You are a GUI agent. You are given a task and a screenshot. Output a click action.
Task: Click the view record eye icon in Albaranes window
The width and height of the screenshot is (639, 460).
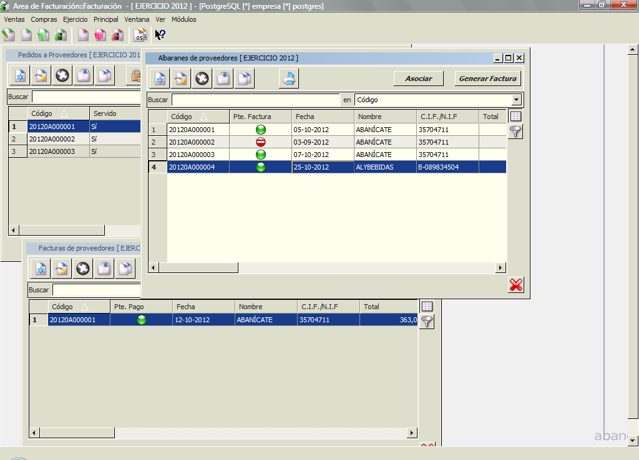tap(223, 78)
